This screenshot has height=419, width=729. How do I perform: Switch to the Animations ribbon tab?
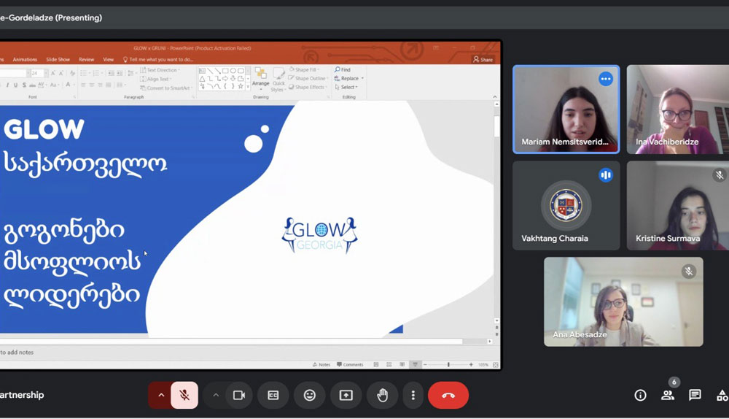[x=25, y=59]
